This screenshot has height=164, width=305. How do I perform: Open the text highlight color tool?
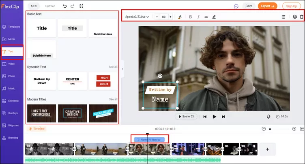(214, 17)
